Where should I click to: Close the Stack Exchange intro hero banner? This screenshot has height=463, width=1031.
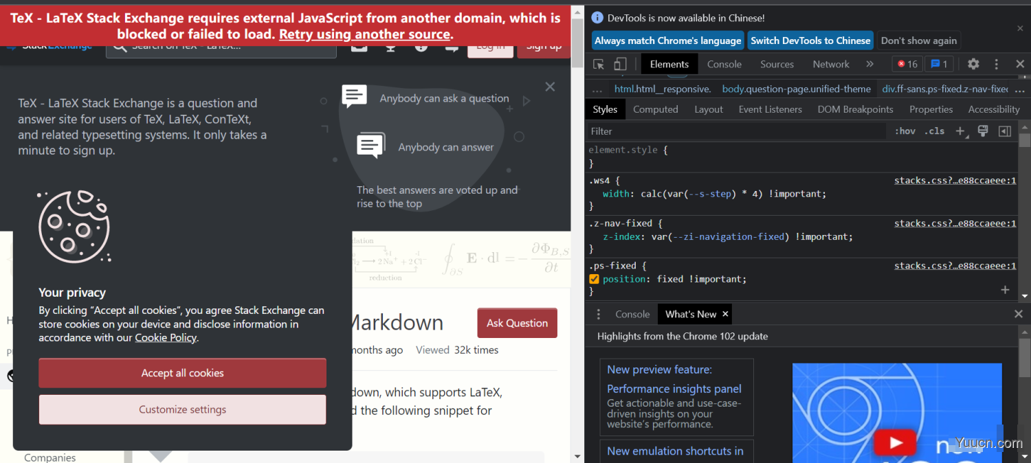(x=550, y=87)
